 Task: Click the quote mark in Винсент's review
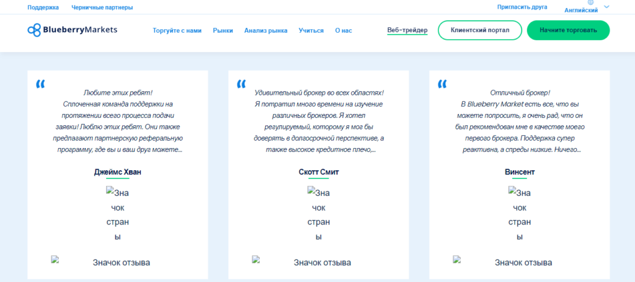point(442,84)
